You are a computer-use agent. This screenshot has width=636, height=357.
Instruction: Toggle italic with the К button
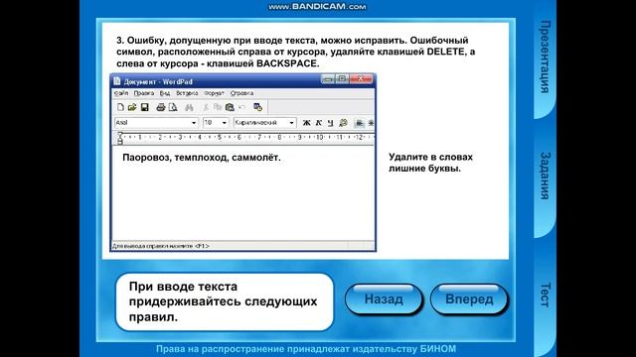318,123
